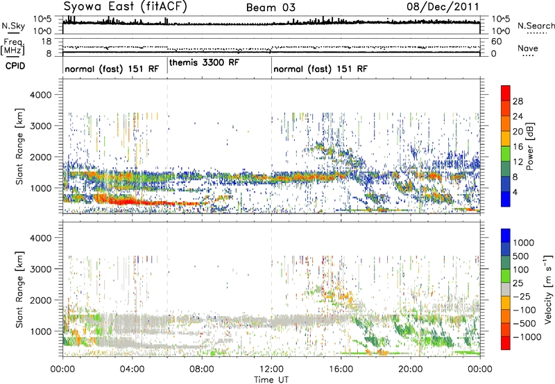Click the gray band of velocity colorbar
The image size is (555, 384).
point(506,289)
